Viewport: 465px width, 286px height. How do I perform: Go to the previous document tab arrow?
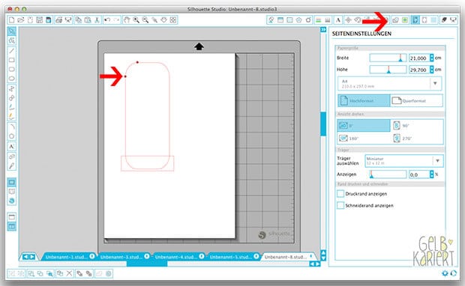25,257
